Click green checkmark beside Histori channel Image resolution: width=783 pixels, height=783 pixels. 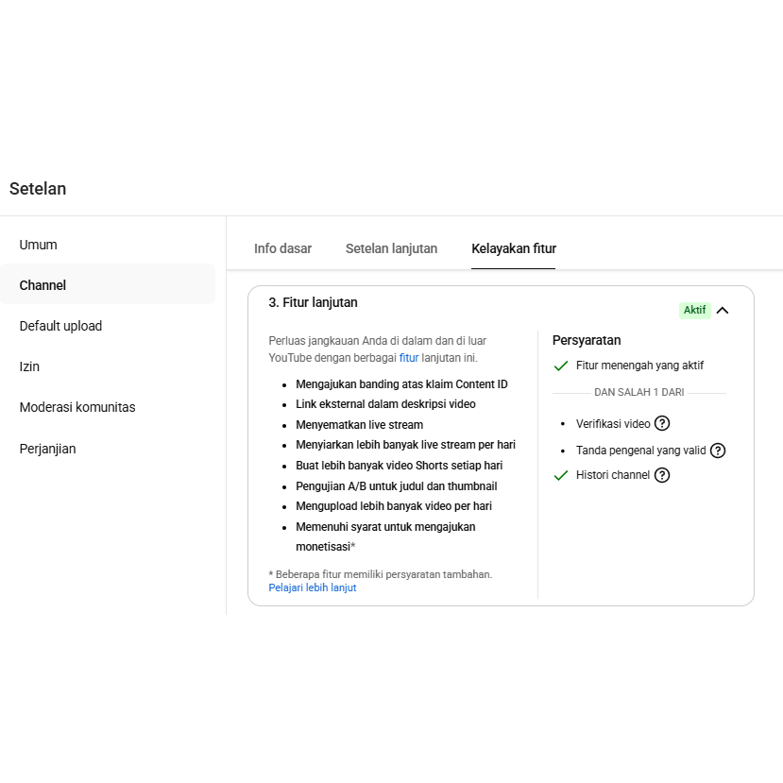coord(561,475)
